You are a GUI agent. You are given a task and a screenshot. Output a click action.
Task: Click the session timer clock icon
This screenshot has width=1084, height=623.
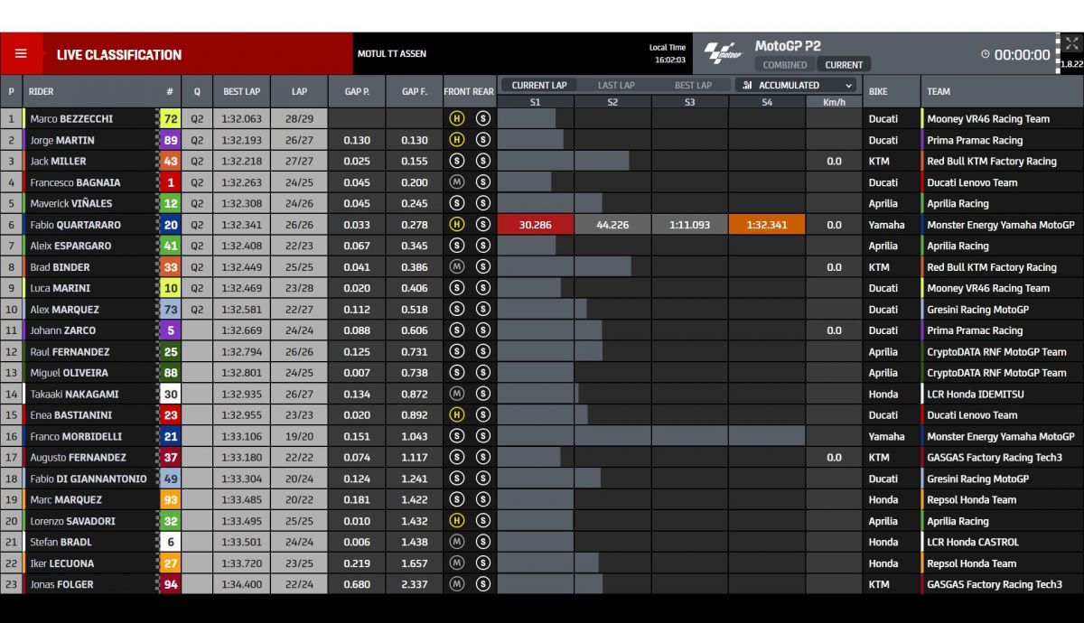(986, 54)
